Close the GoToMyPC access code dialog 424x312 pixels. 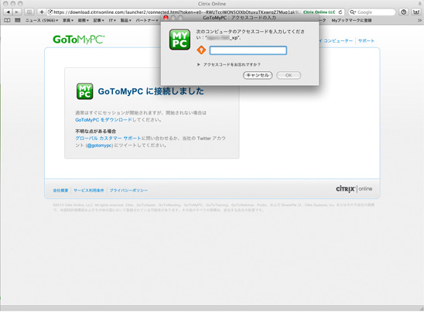click(166, 18)
